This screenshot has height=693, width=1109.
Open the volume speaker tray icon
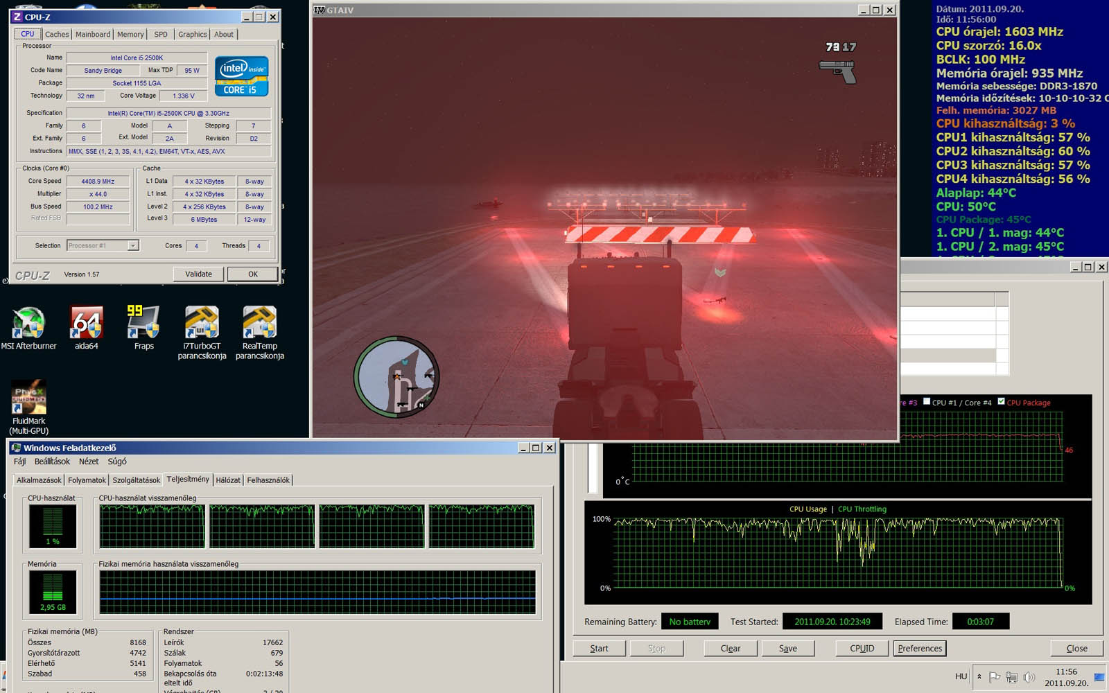point(1029,677)
